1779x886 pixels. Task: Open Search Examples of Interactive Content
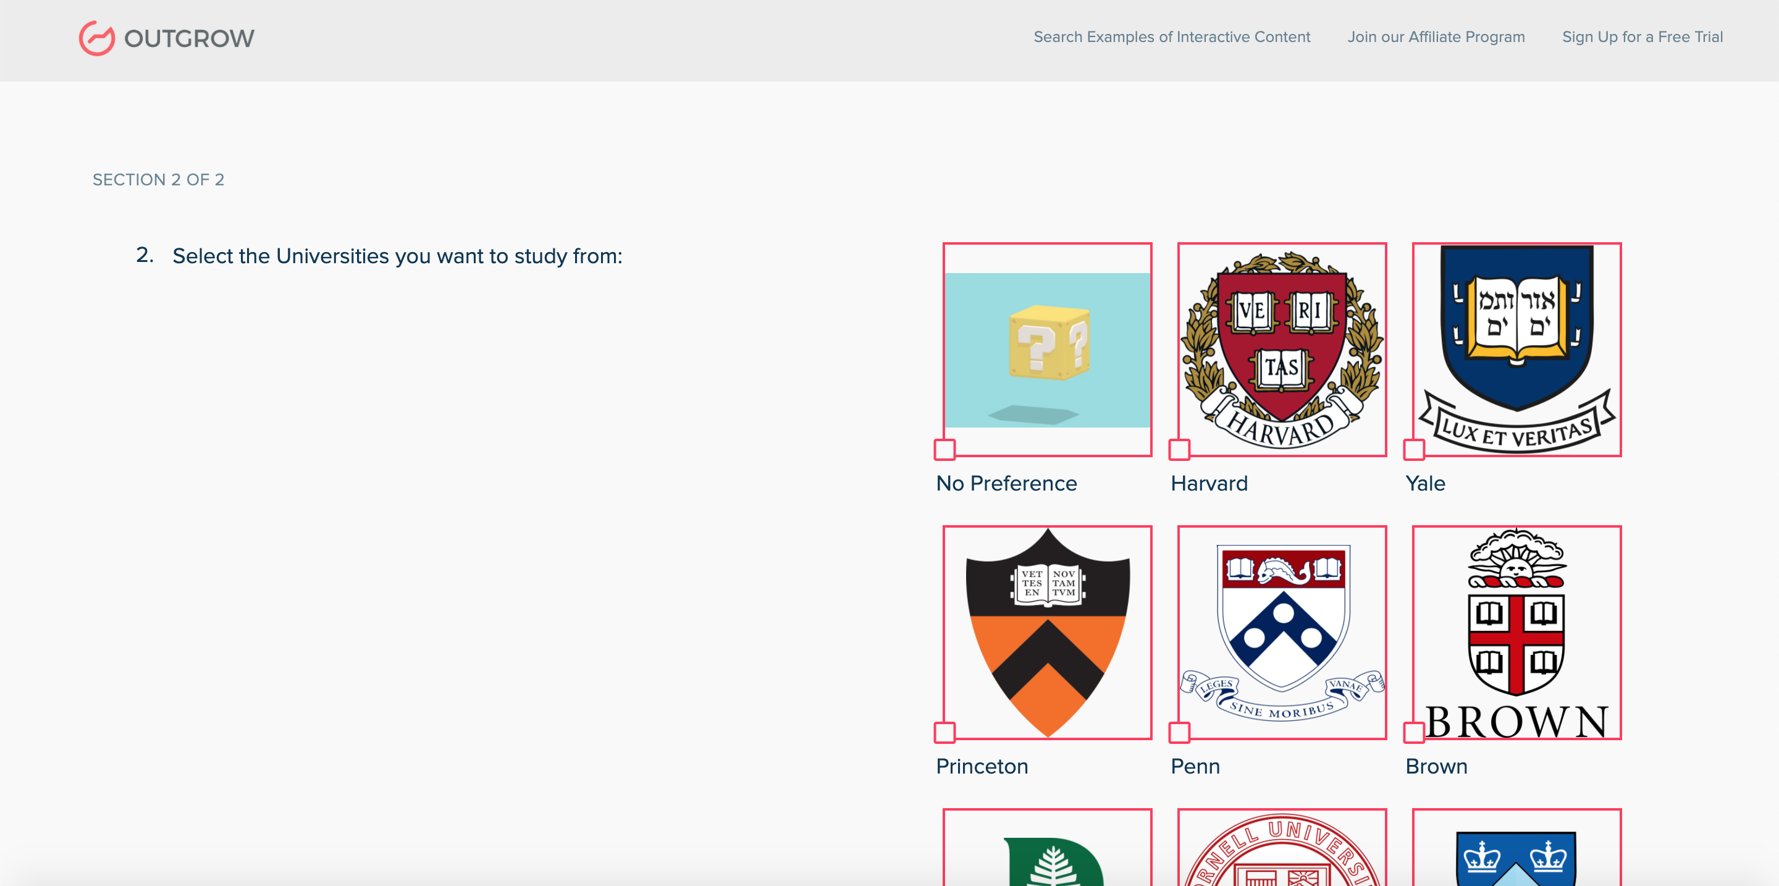(1172, 36)
